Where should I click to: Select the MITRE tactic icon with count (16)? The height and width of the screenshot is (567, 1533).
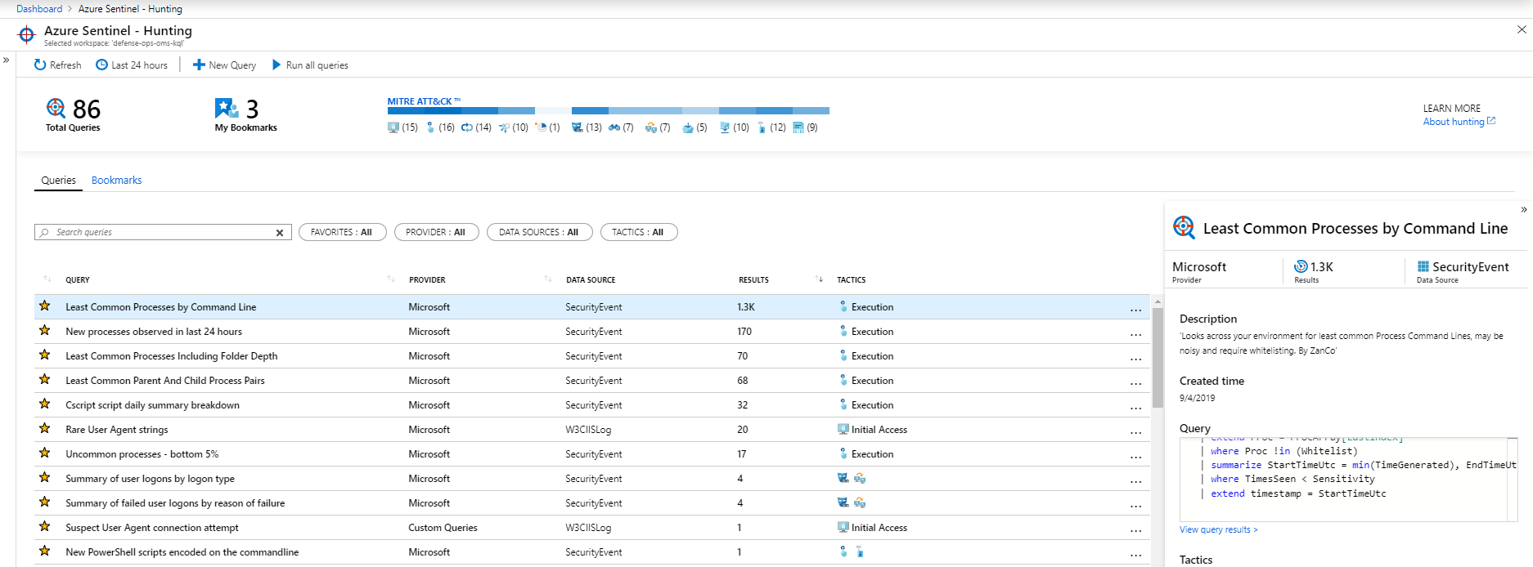click(x=430, y=127)
